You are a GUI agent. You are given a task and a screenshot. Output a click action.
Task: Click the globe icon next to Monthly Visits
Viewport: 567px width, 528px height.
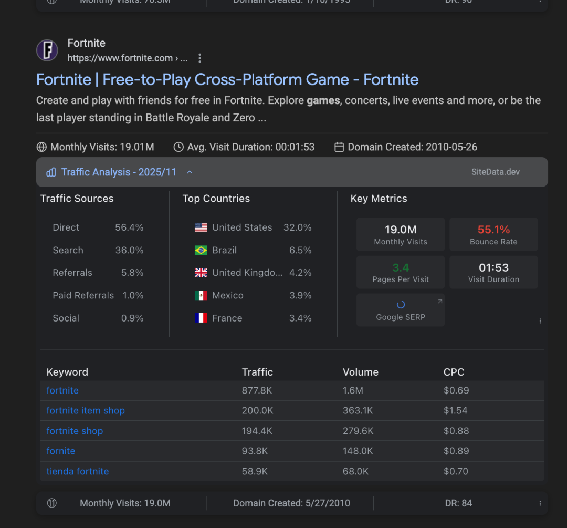41,147
